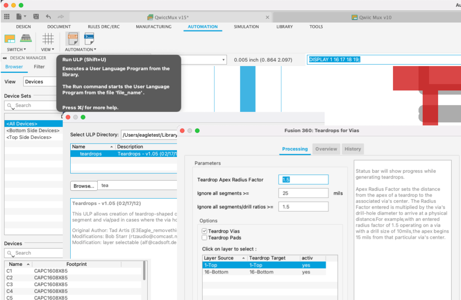Viewport: 461px width, 300px height.
Task: Select device C3 in Devices list
Action: click(73, 284)
